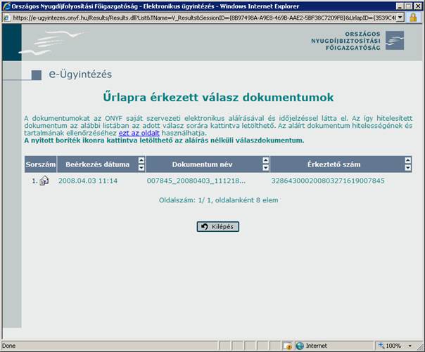Click the open envelope icon in row 1
The image size is (425, 352).
point(44,181)
